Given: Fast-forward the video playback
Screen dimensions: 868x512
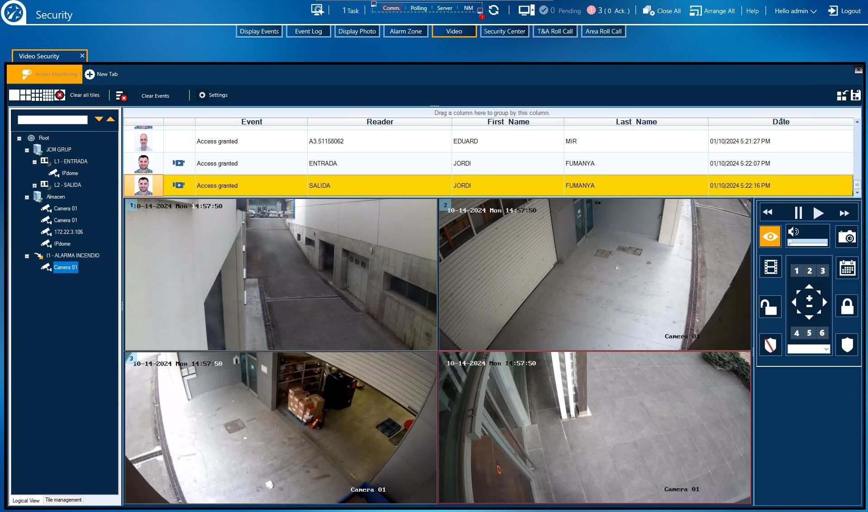Looking at the screenshot, I should [x=844, y=213].
